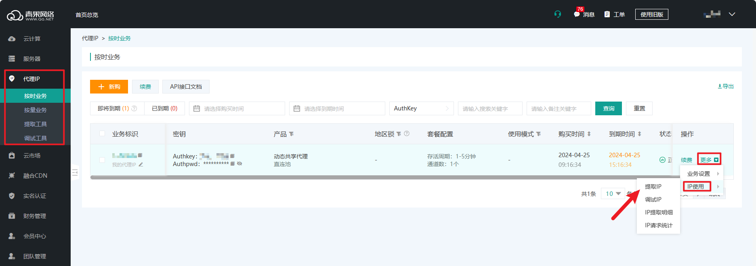This screenshot has width=756, height=266.
Task: Choose 业务设置 in the more menu
Action: (x=699, y=174)
